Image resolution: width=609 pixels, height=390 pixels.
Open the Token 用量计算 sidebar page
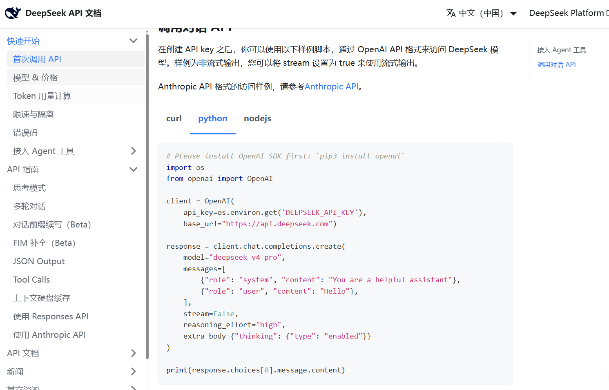[x=76, y=96]
